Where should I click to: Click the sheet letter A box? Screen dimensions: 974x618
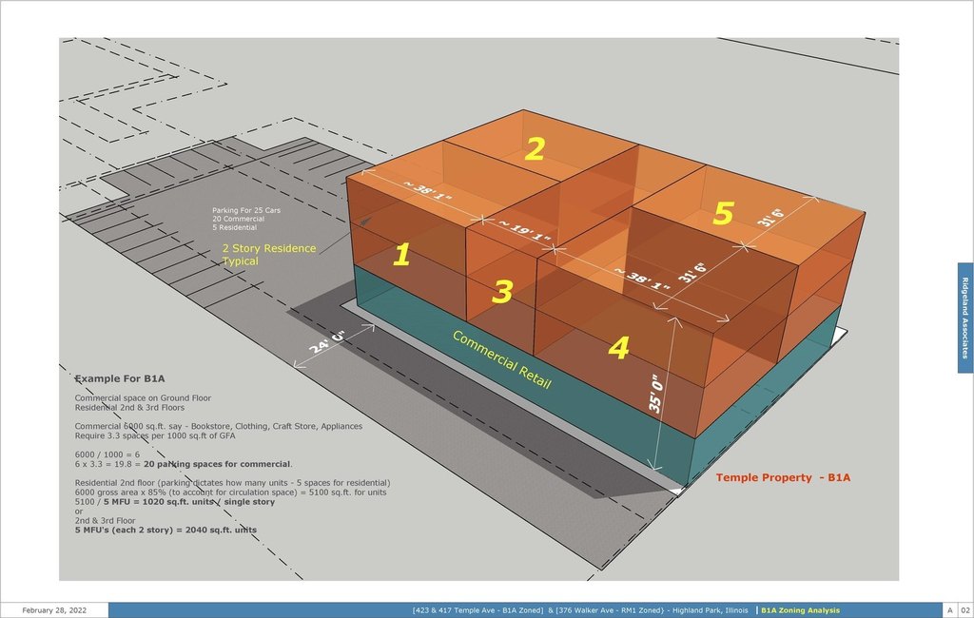948,609
